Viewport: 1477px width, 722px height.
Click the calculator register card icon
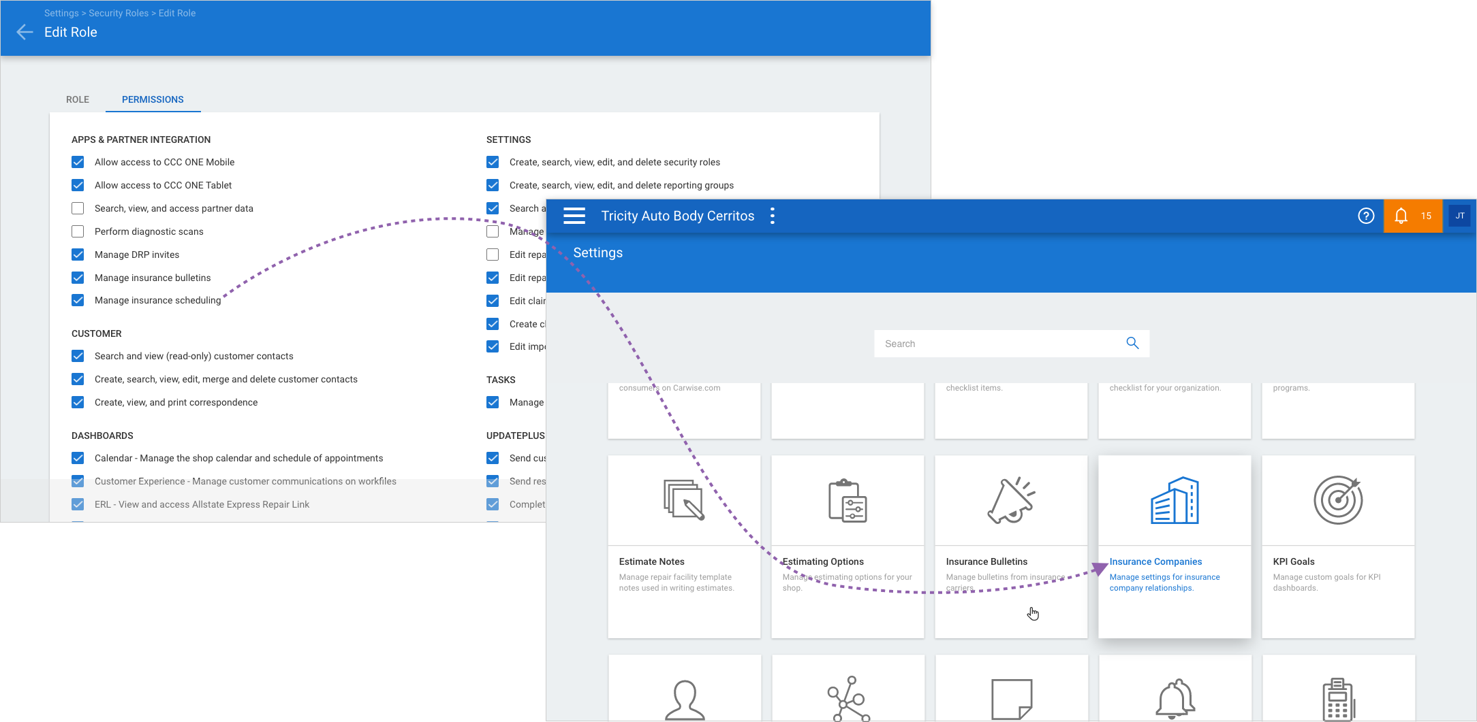[1339, 699]
